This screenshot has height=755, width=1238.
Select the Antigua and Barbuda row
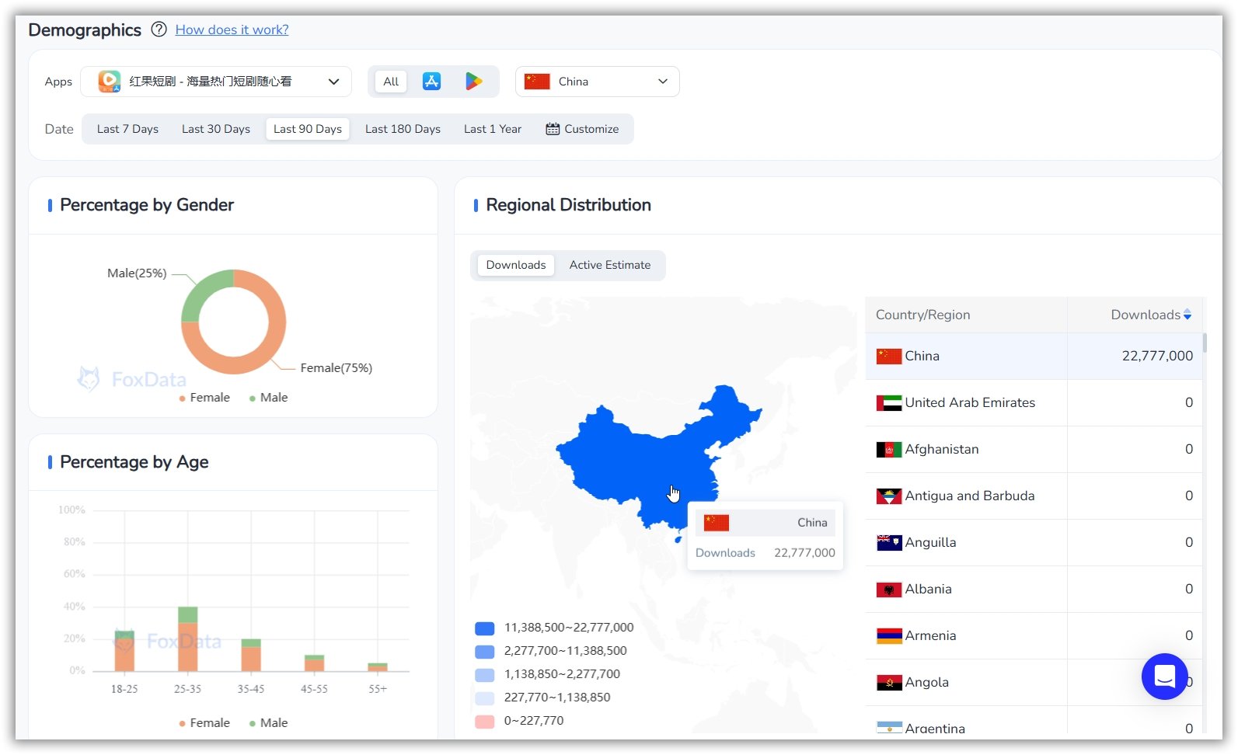tap(1034, 496)
